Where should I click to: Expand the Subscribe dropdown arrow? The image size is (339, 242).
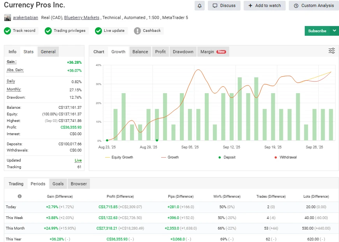pyautogui.click(x=334, y=31)
